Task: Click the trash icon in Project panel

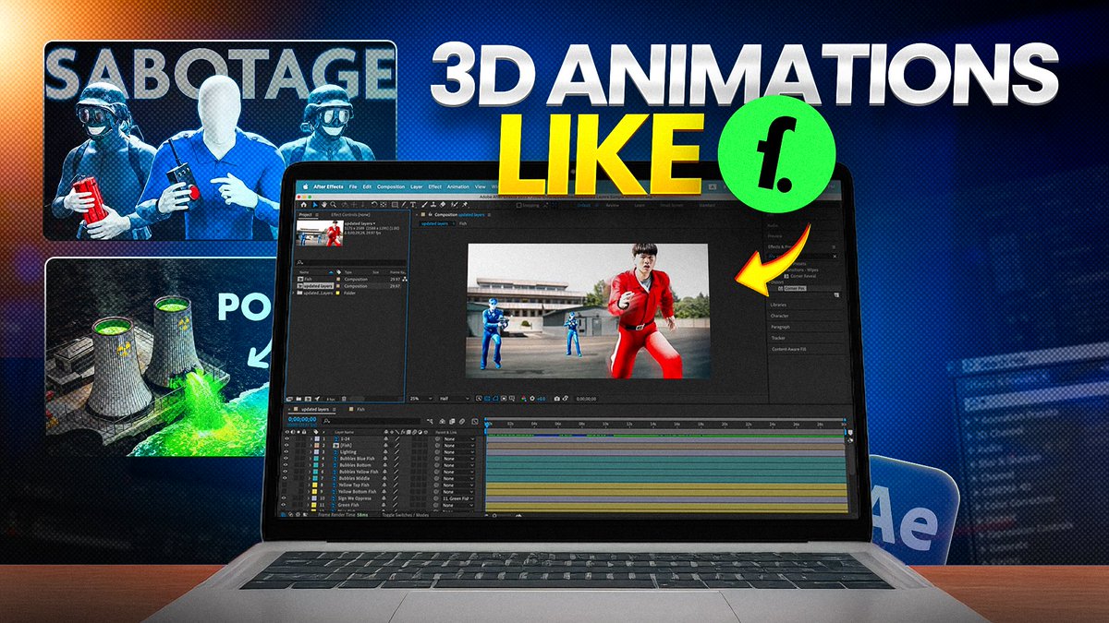Action: click(x=344, y=399)
